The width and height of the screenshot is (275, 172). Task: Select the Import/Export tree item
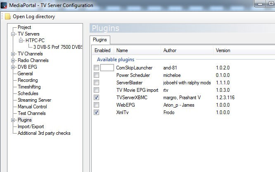coord(31,127)
